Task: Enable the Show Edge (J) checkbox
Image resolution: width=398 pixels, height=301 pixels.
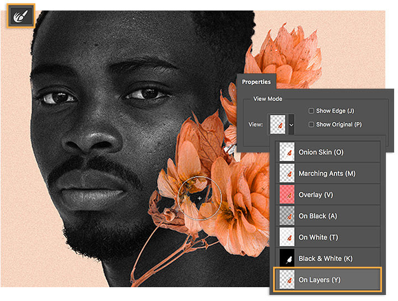Action: click(x=311, y=111)
